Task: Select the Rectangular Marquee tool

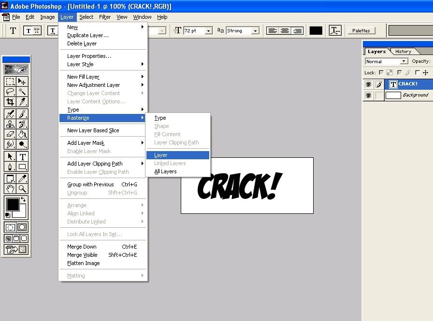Action: [x=10, y=82]
